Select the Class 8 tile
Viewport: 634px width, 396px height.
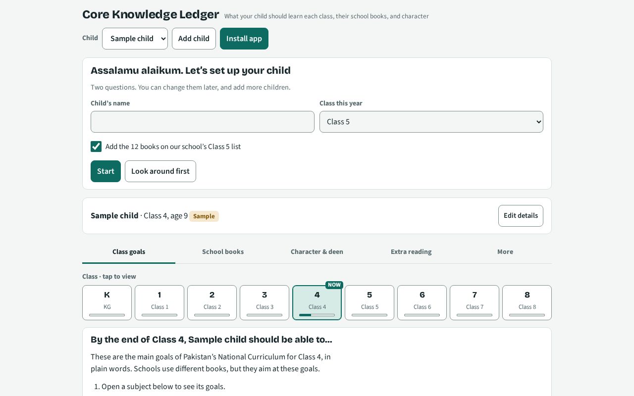tap(527, 302)
